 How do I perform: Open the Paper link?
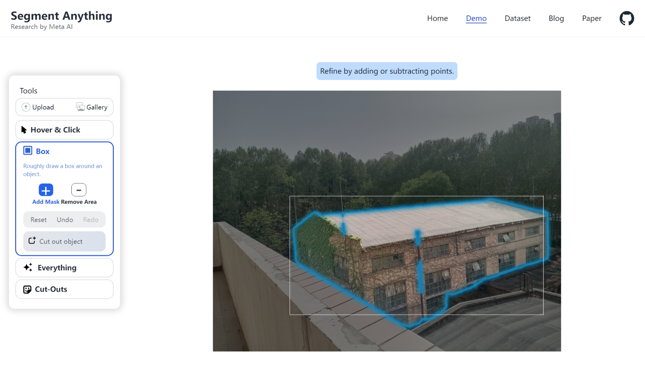[591, 18]
